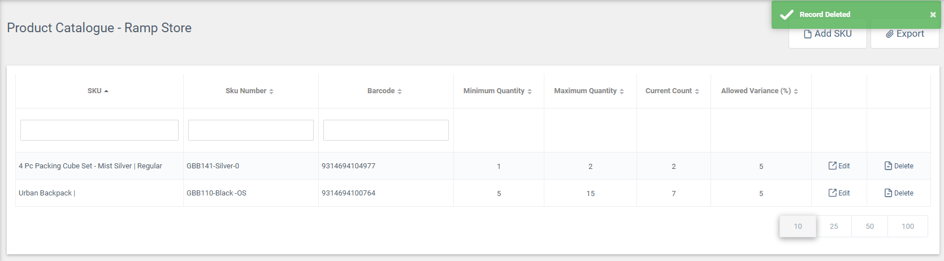944x261 pixels.
Task: Sort by Minimum Quantity column
Action: [x=497, y=91]
